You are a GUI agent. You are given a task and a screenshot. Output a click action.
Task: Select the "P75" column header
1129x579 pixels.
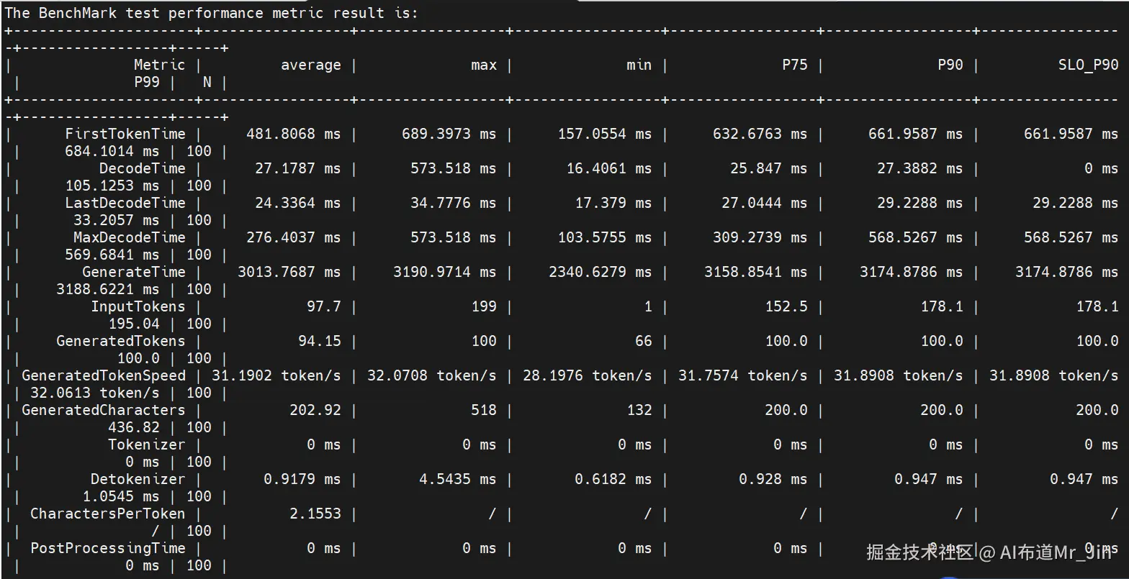tap(795, 65)
